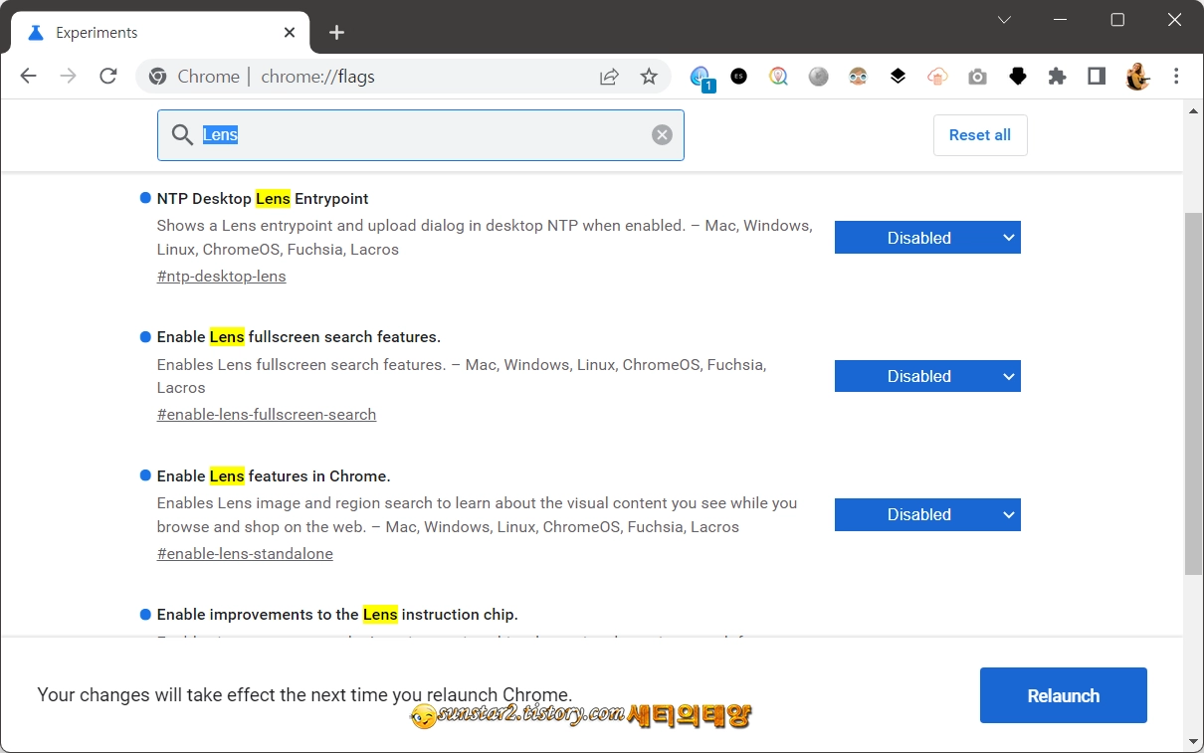Open the #enable-lens-standalone link
The width and height of the screenshot is (1204, 753).
coord(245,554)
